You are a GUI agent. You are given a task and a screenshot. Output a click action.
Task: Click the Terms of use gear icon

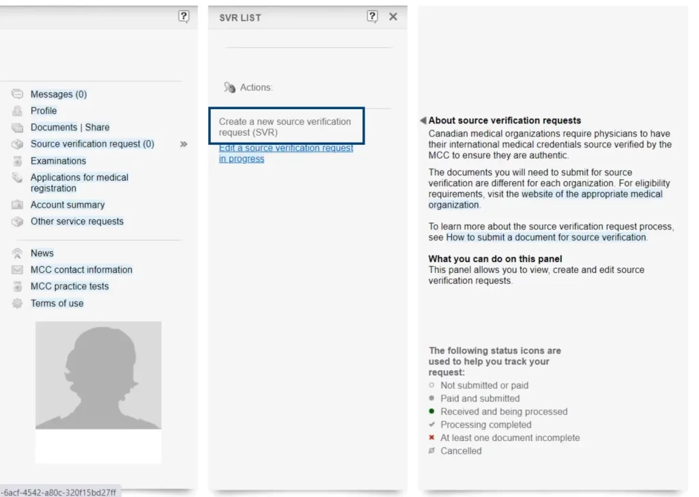[18, 304]
